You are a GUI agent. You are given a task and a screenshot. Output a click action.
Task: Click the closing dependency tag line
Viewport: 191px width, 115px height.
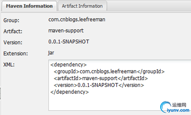70,92
